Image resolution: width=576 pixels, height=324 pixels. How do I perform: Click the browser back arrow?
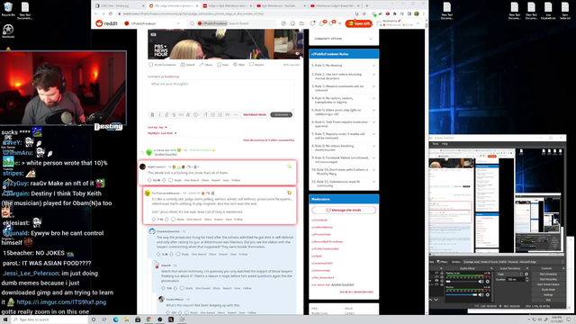click(96, 13)
